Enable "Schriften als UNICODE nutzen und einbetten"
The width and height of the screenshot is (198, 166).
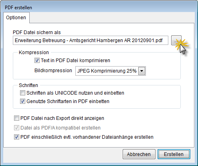coord(22,93)
